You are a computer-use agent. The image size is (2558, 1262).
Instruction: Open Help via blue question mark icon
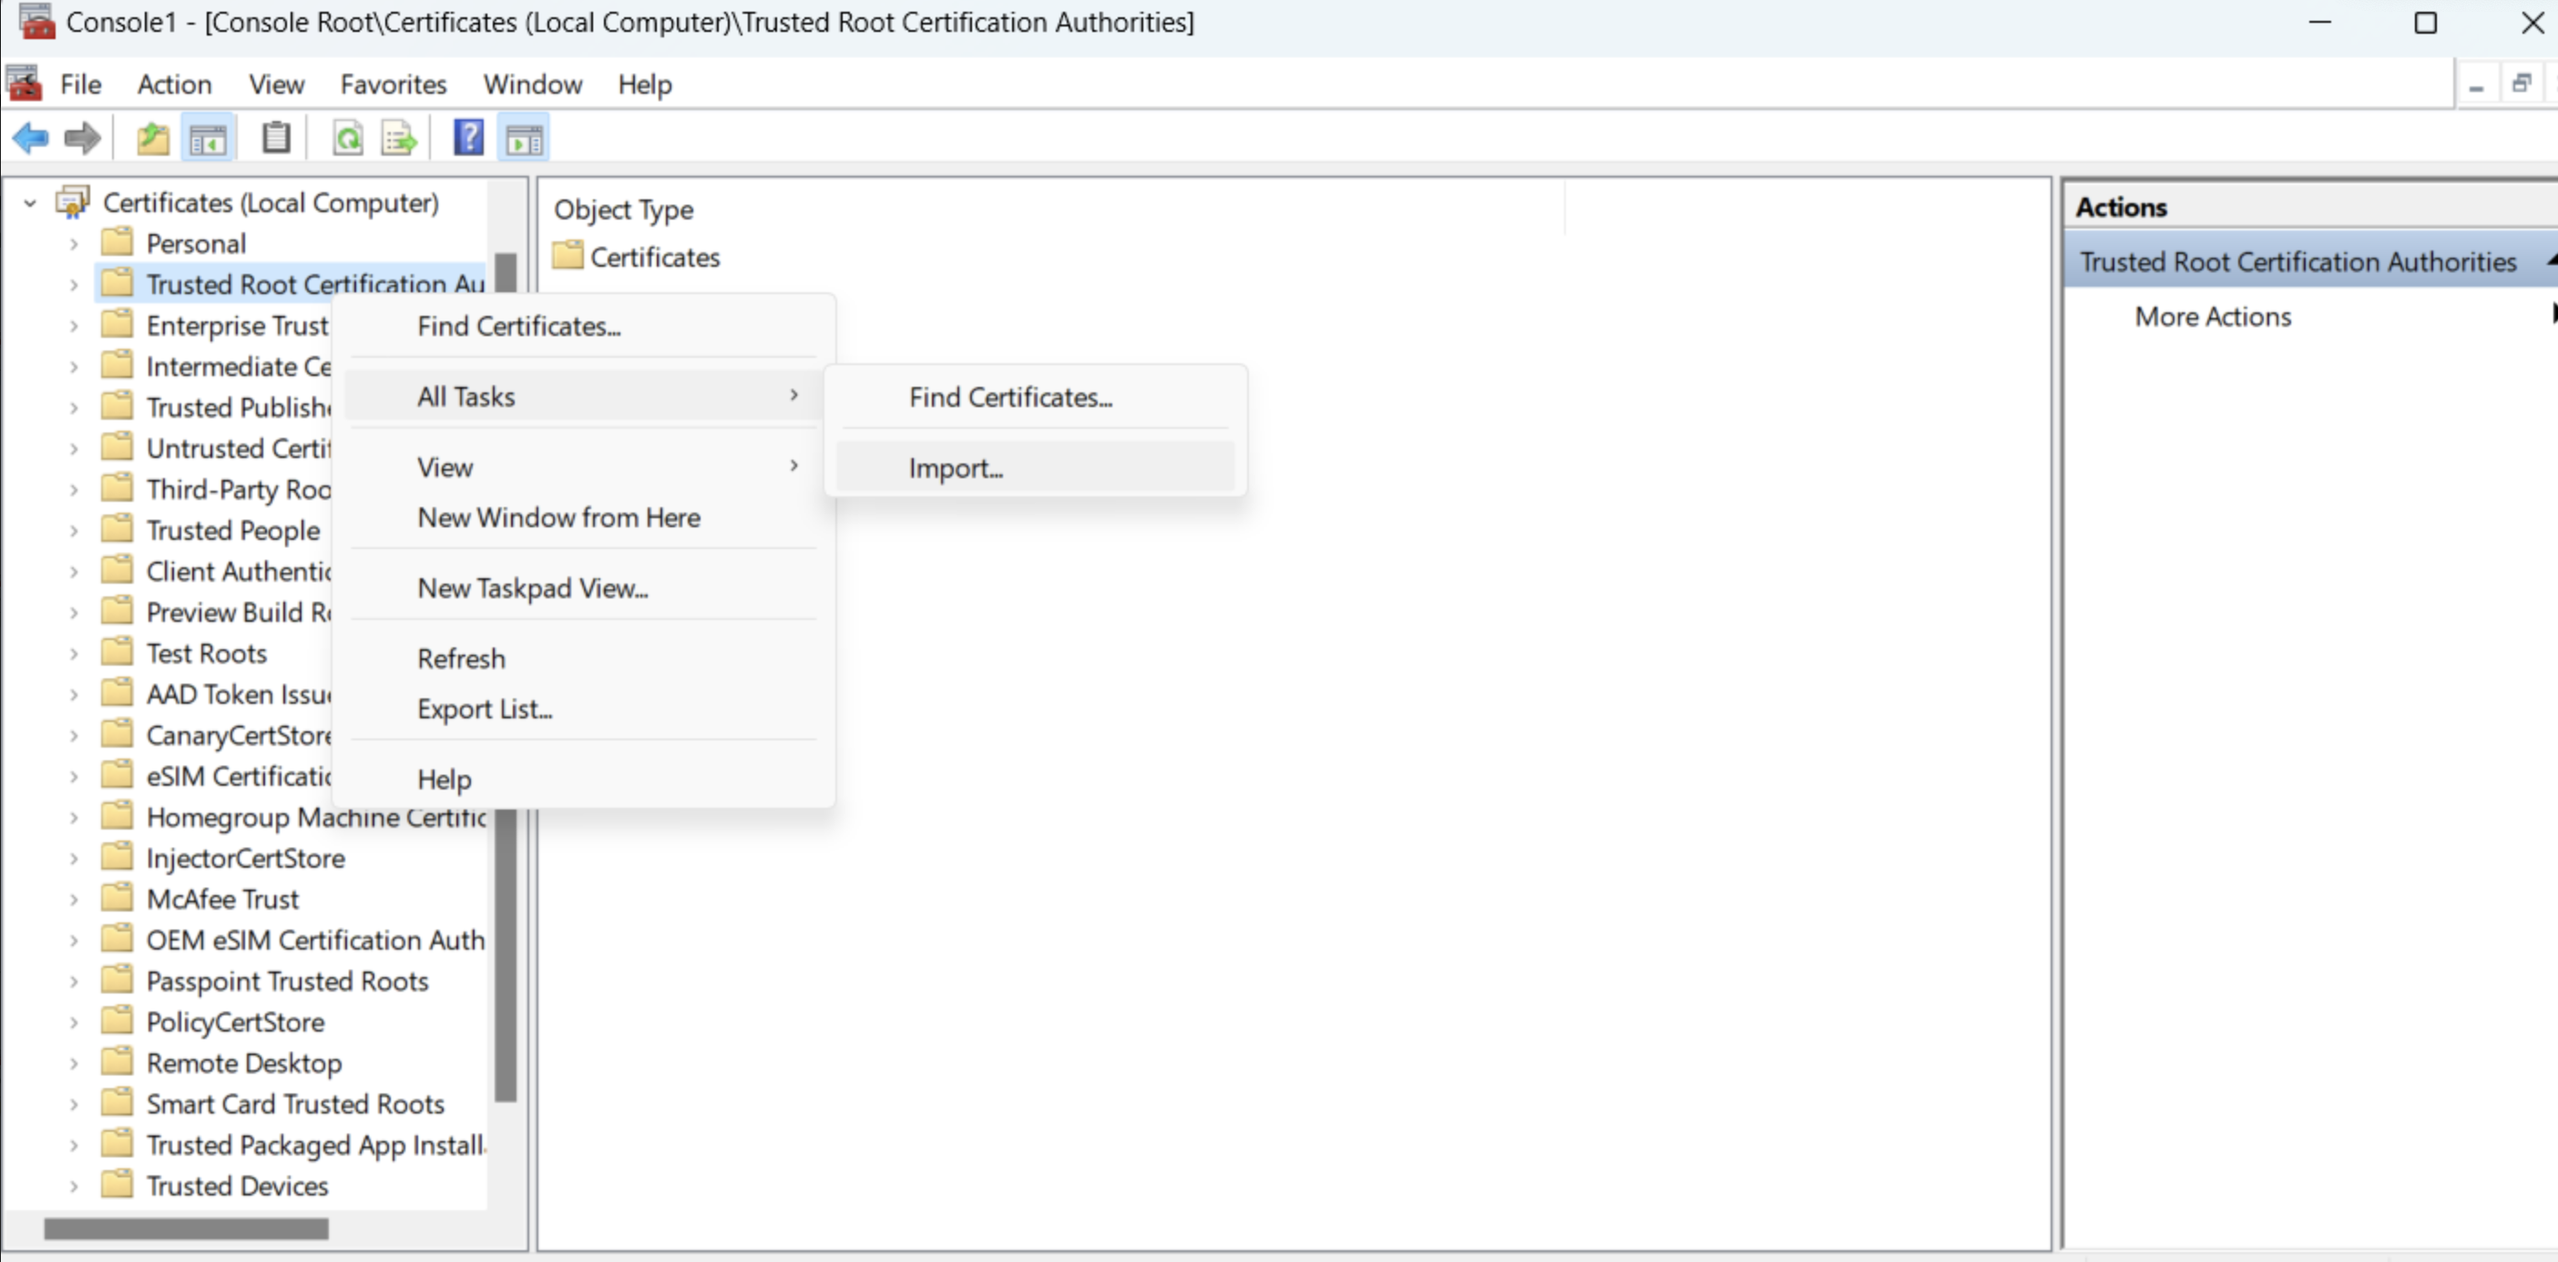tap(467, 138)
